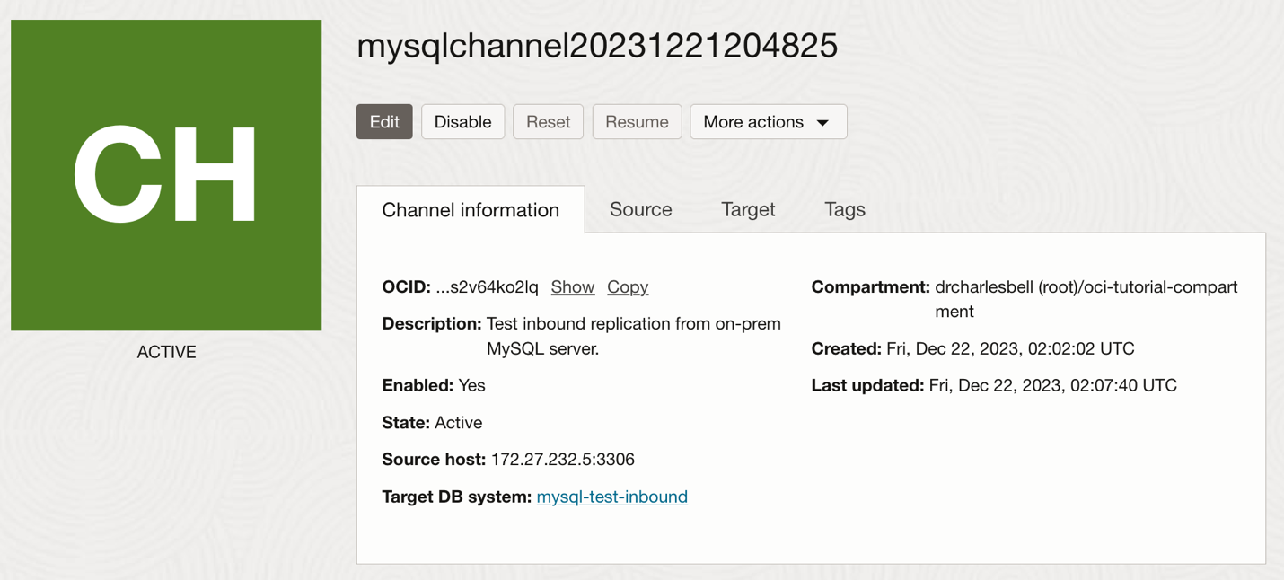Viewport: 1284px width, 580px height.
Task: Disable the replication channel
Action: tap(462, 121)
